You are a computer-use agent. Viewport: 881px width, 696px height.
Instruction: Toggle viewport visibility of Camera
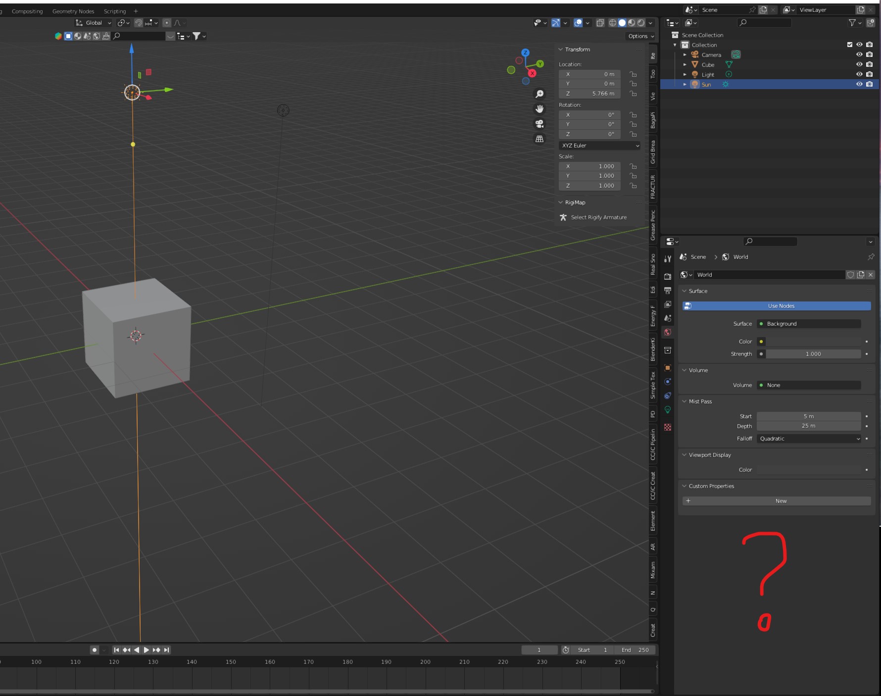click(859, 54)
